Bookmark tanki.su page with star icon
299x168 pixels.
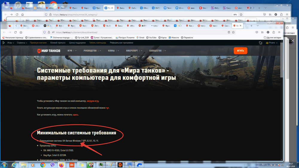point(233,32)
